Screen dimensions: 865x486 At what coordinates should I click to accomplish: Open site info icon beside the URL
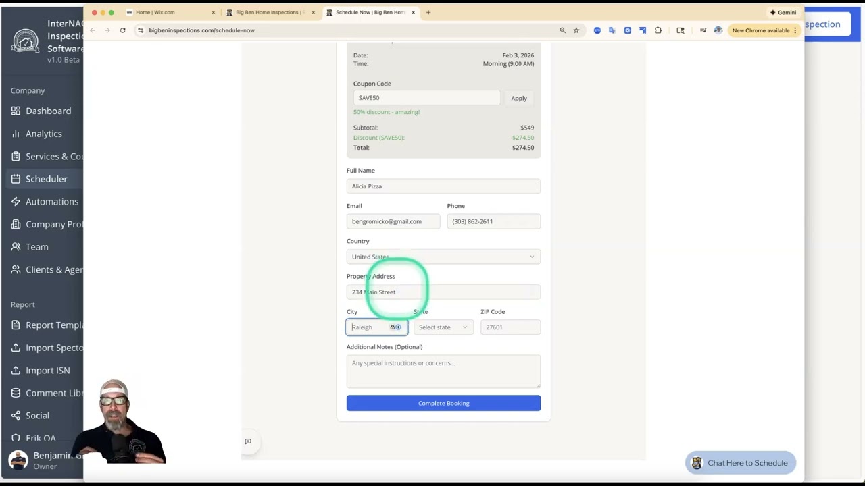(x=141, y=30)
